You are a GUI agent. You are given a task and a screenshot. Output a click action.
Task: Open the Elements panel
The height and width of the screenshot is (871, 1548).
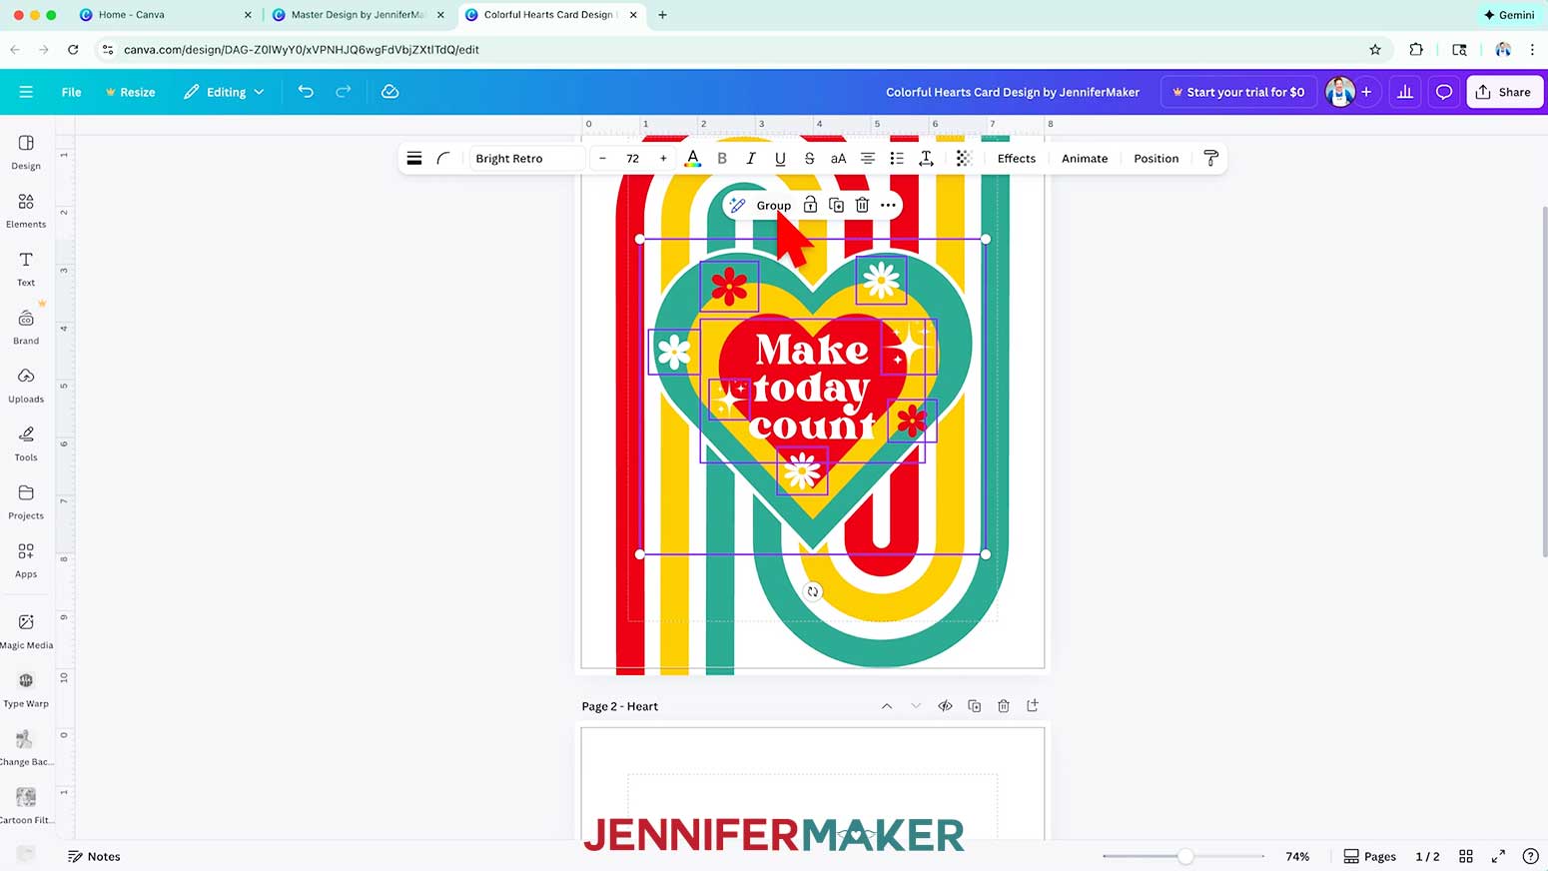pyautogui.click(x=26, y=211)
